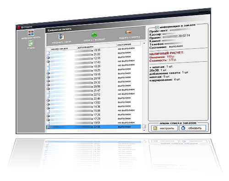
Task: Select the не выполнен order at 17:43
Action: [93, 62]
